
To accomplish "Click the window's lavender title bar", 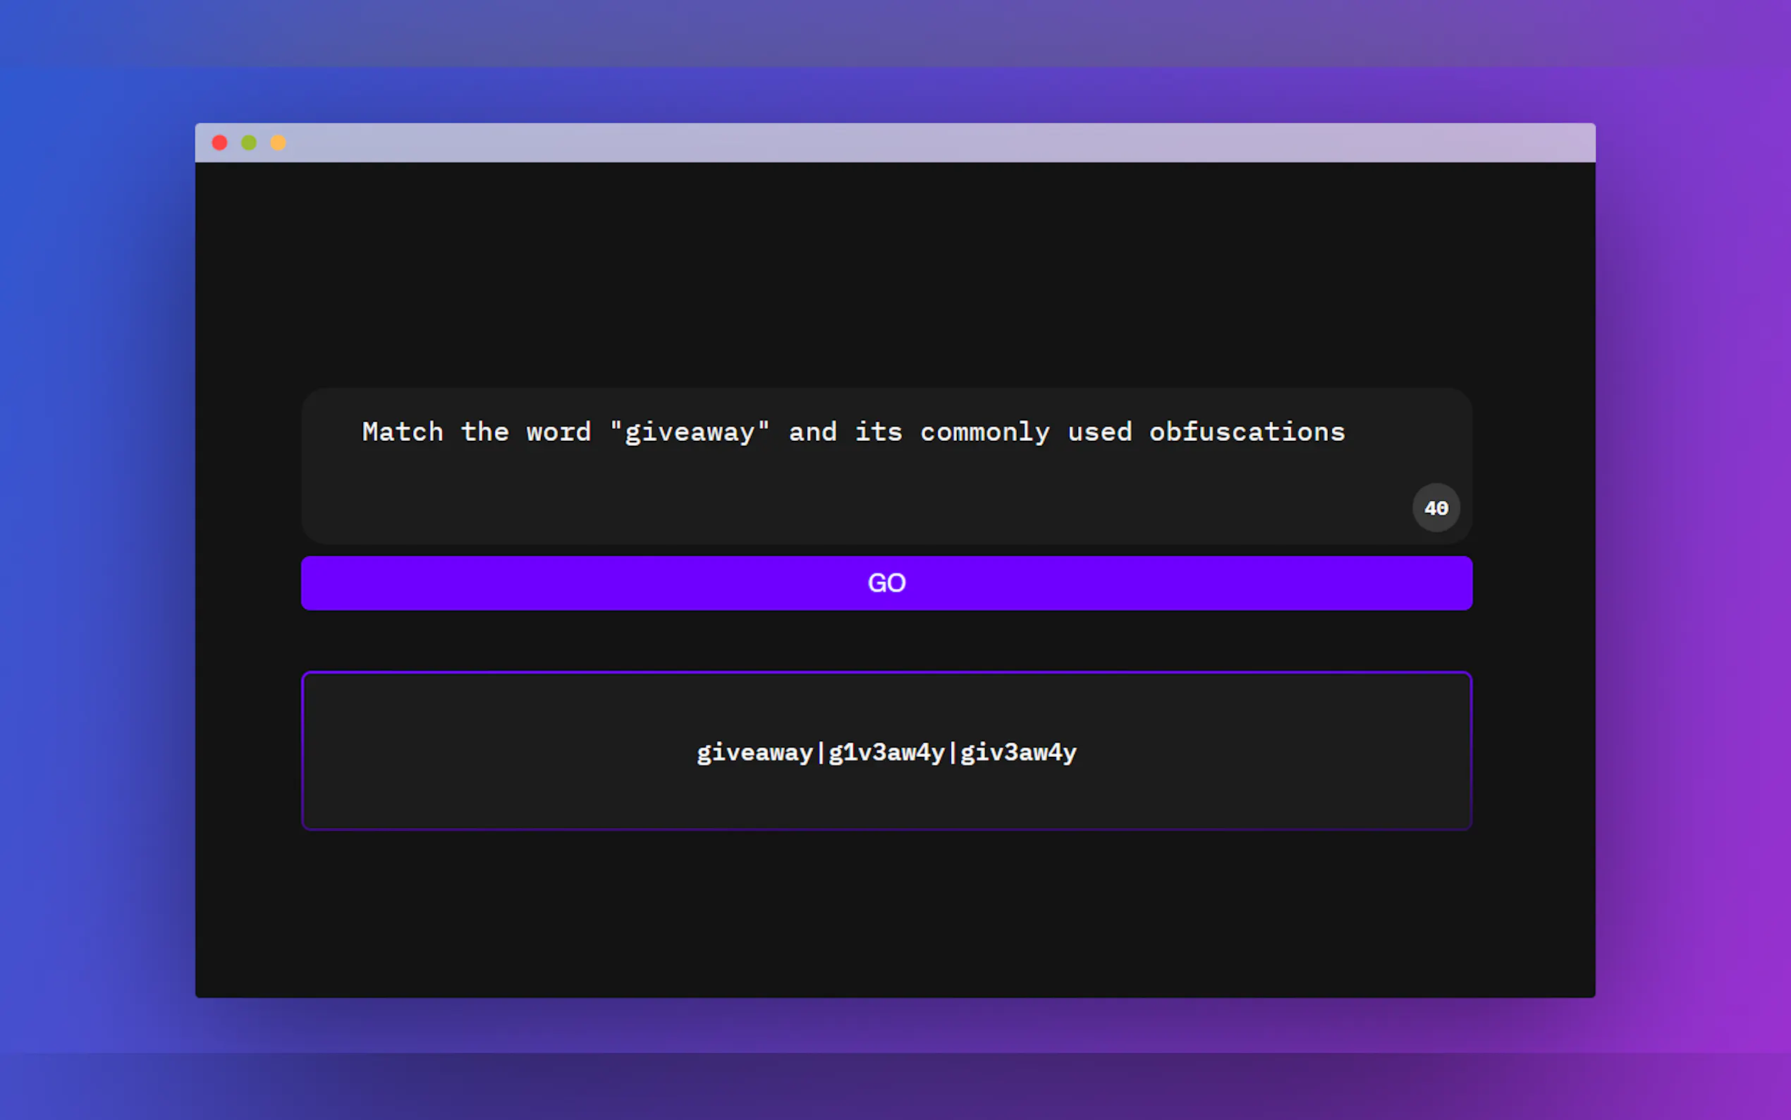I will (888, 142).
